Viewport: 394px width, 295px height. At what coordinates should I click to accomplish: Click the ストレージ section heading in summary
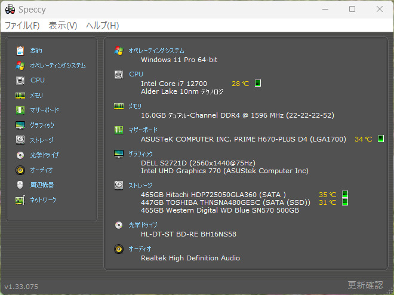140,186
